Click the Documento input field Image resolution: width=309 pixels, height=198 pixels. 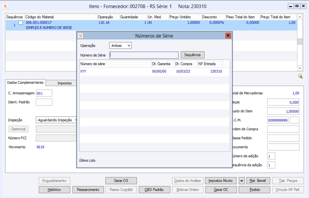[x=283, y=147]
